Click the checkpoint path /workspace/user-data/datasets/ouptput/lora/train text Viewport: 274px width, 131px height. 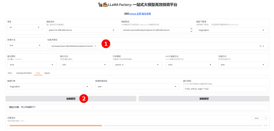[x=72, y=46]
